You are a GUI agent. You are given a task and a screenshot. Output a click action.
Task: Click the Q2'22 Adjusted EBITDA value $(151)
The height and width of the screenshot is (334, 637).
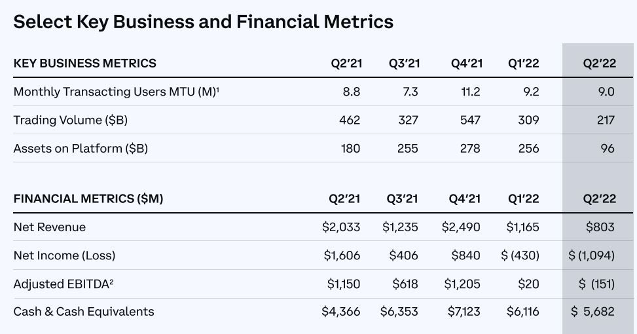coord(596,284)
